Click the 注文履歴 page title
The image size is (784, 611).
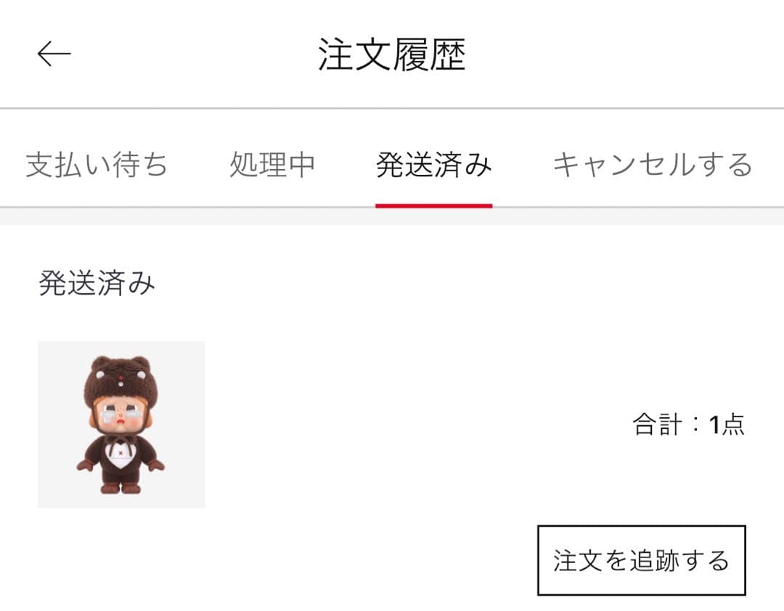pyautogui.click(x=391, y=54)
